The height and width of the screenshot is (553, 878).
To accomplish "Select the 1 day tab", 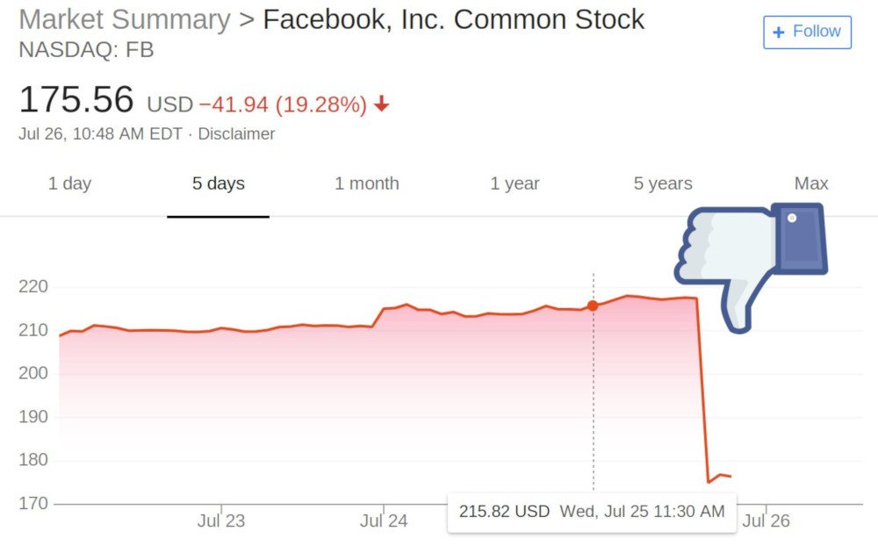I will coord(69,183).
